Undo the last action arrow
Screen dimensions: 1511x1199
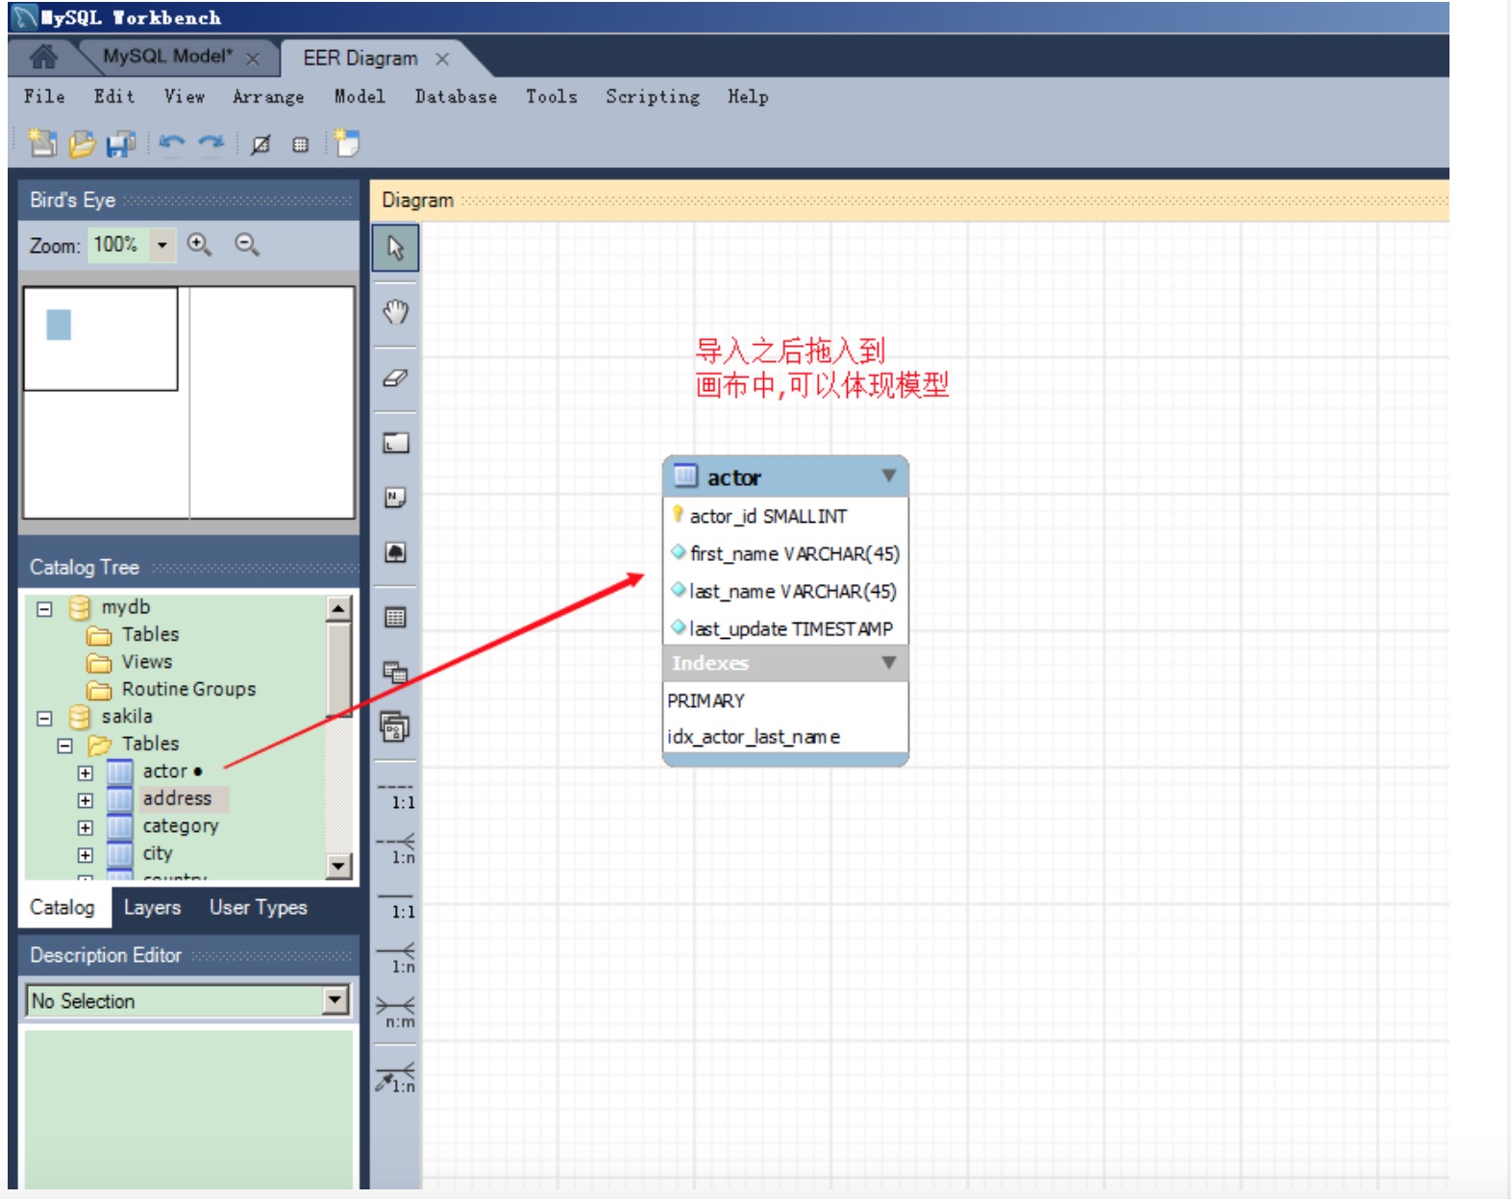172,143
